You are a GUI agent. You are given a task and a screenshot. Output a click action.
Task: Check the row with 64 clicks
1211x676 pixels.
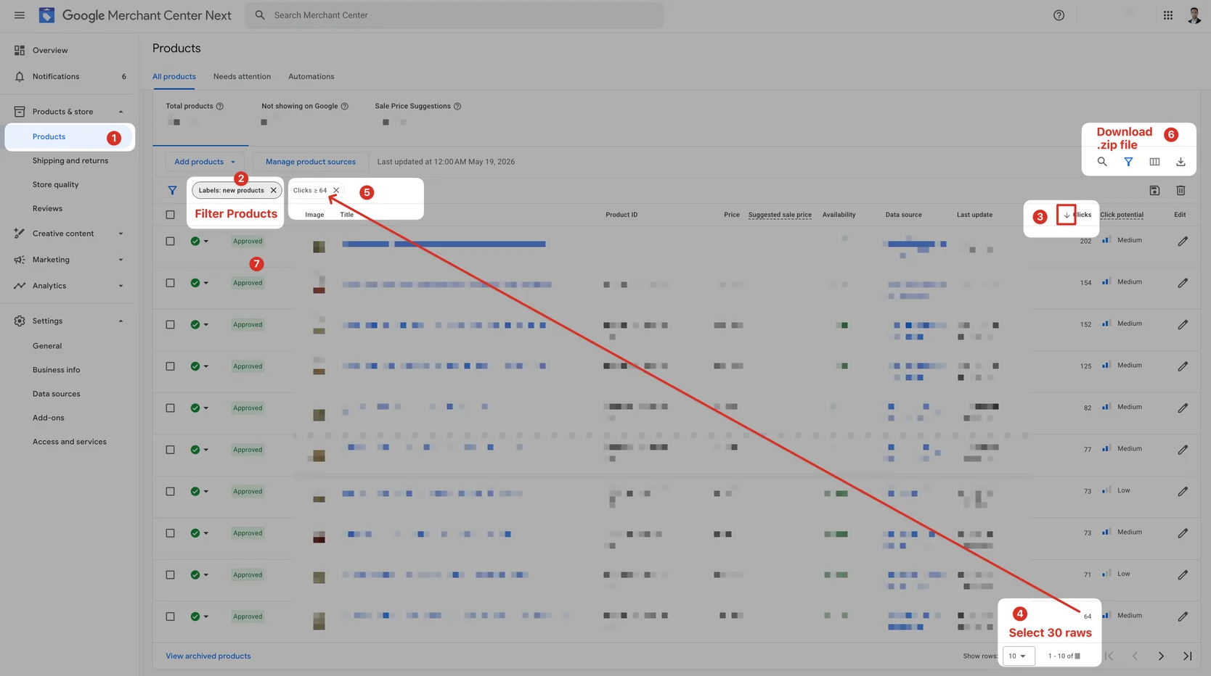tap(170, 617)
